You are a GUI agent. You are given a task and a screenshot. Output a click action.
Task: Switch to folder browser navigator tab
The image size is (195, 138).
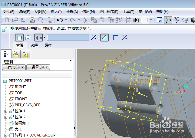point(16,54)
